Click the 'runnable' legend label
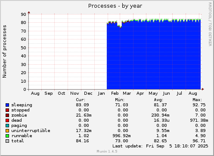Viewport: 214px width, 156px height. (22, 136)
